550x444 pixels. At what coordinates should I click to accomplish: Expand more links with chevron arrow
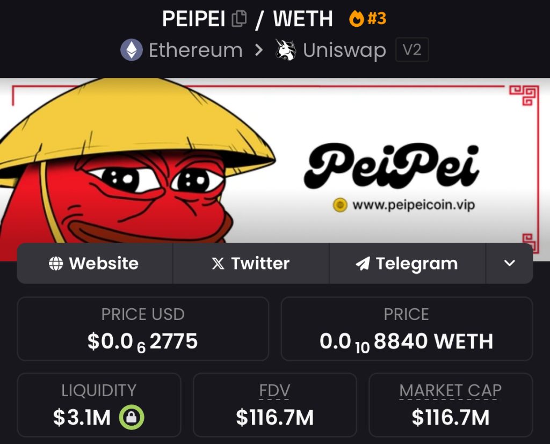click(509, 263)
